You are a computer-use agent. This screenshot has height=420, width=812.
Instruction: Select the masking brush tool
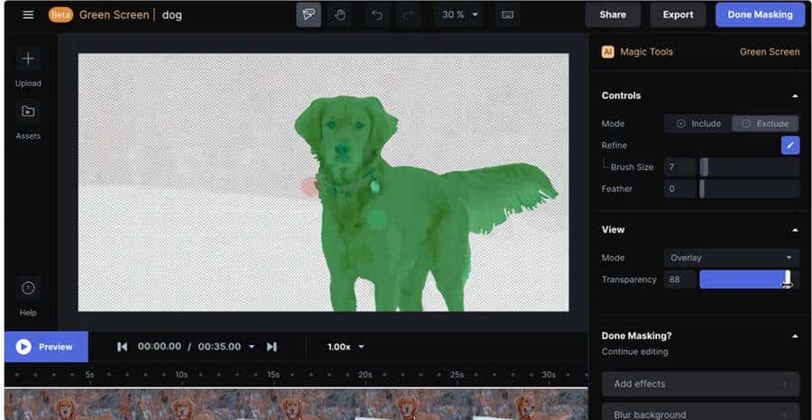(x=309, y=14)
